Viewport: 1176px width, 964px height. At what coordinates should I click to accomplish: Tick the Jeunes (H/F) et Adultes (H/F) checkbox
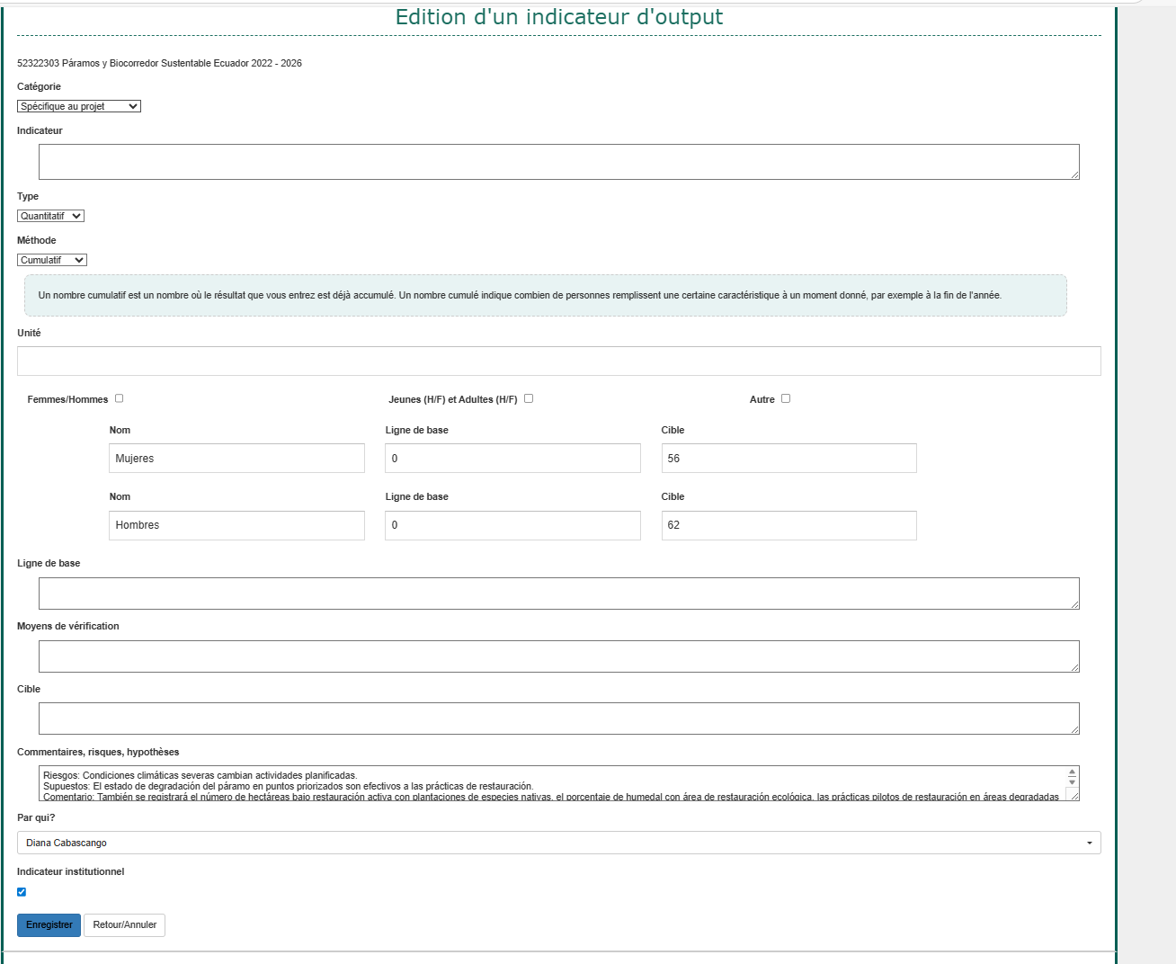point(529,398)
